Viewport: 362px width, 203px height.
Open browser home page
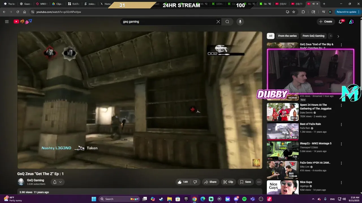click(25, 12)
